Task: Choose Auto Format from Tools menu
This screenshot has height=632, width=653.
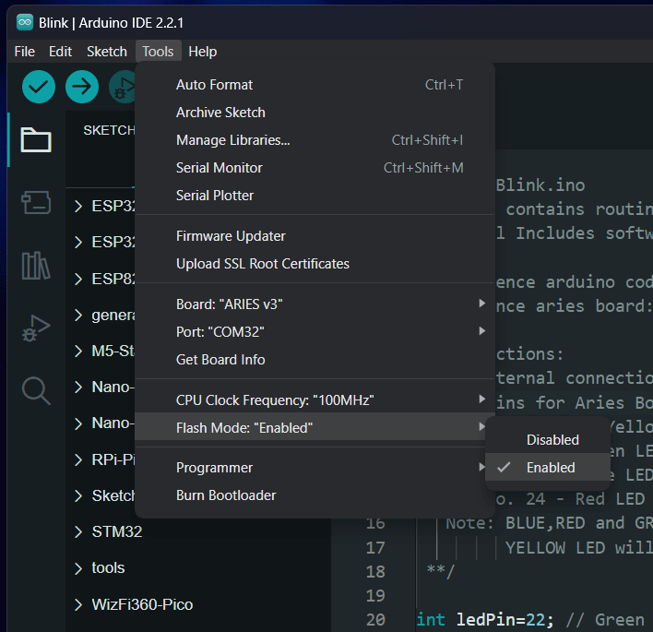Action: 315,85
